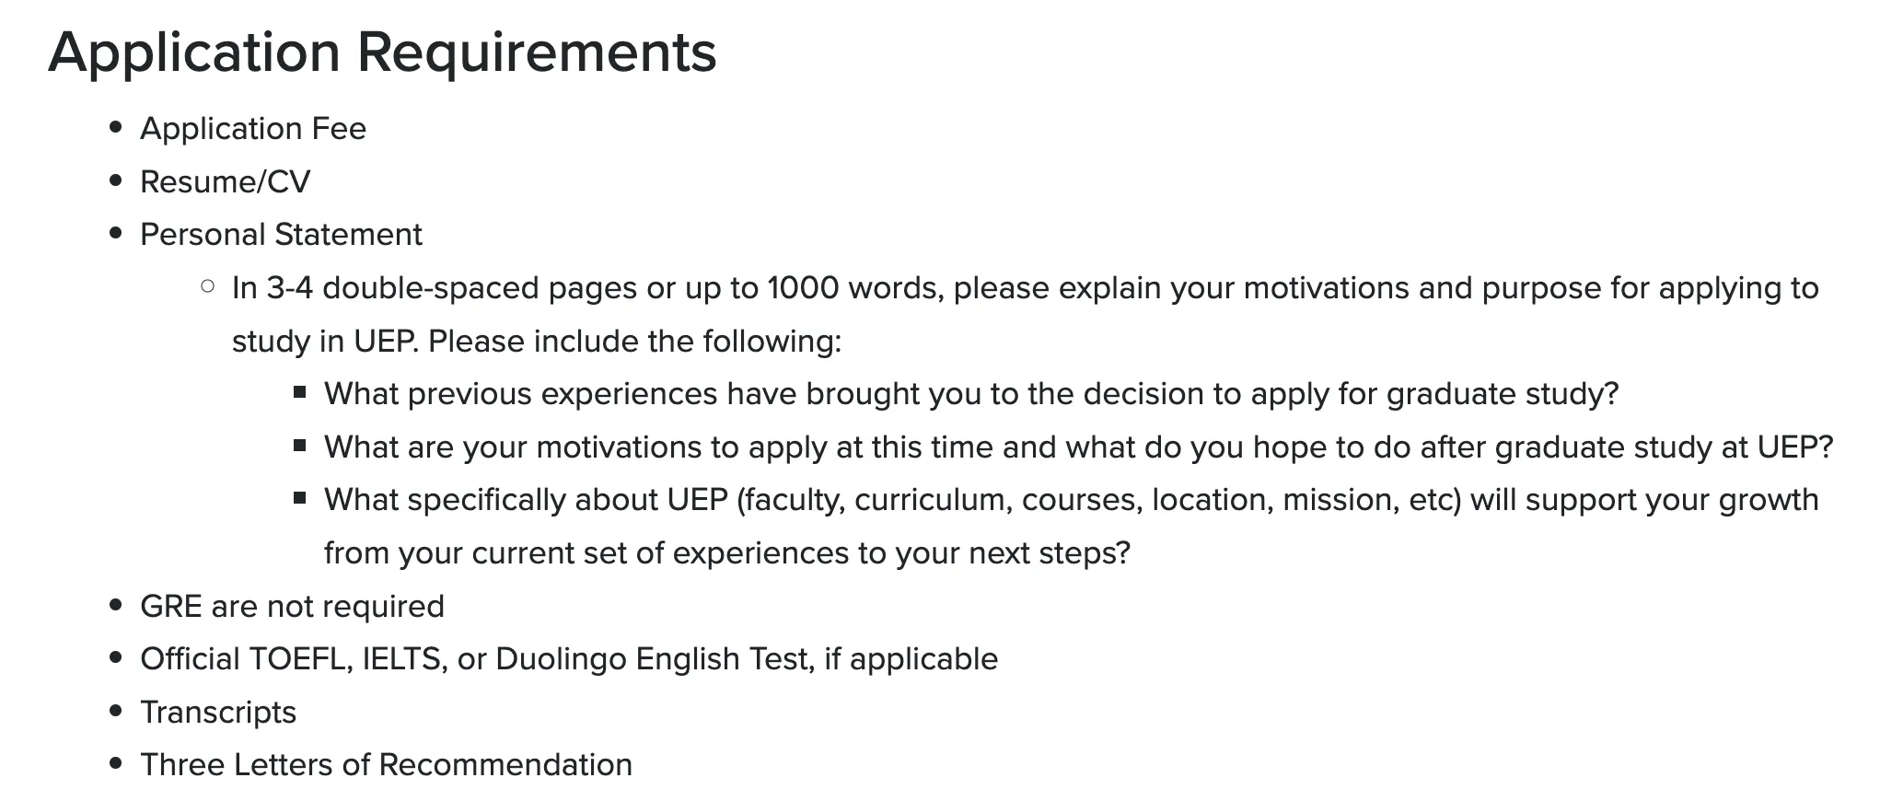Select the Resume/CV list item

tap(226, 182)
